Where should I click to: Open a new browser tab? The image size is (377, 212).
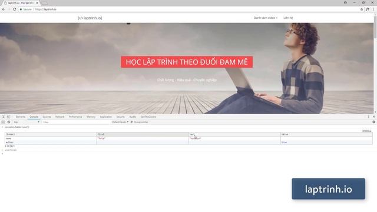click(x=45, y=3)
